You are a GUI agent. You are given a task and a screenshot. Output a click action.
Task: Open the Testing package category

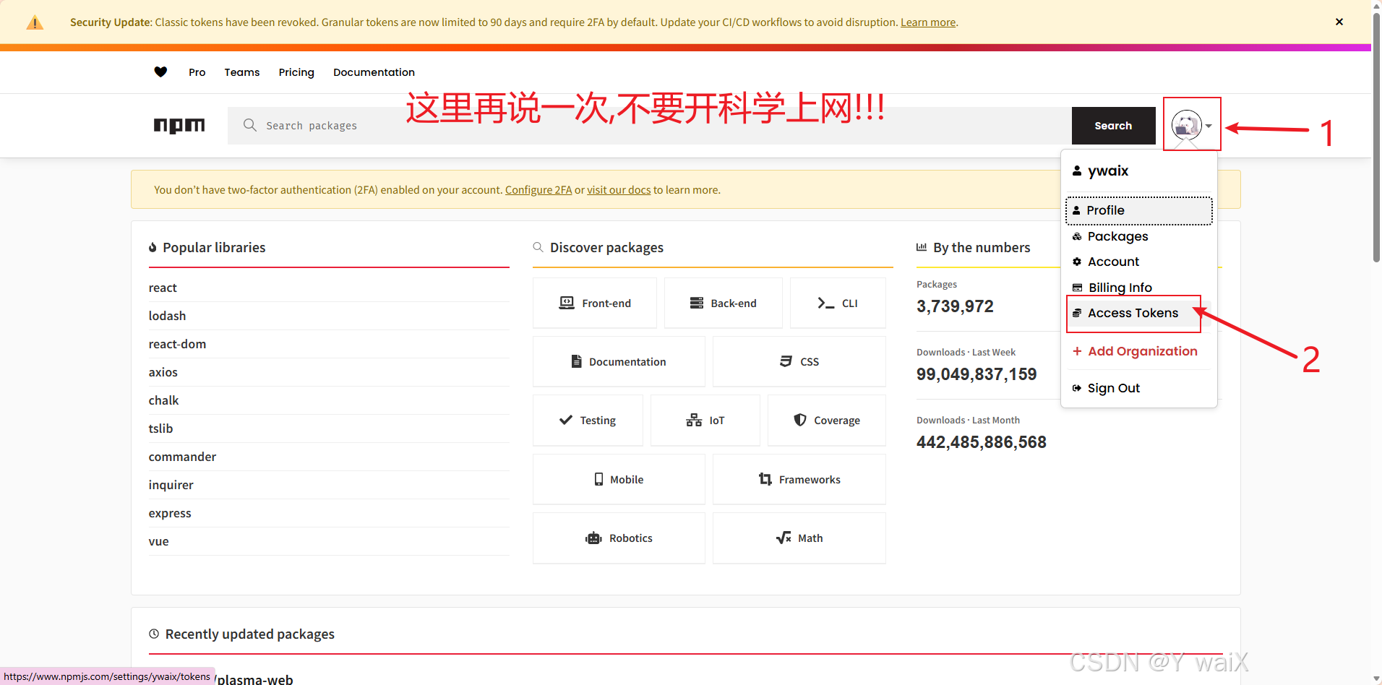click(588, 421)
